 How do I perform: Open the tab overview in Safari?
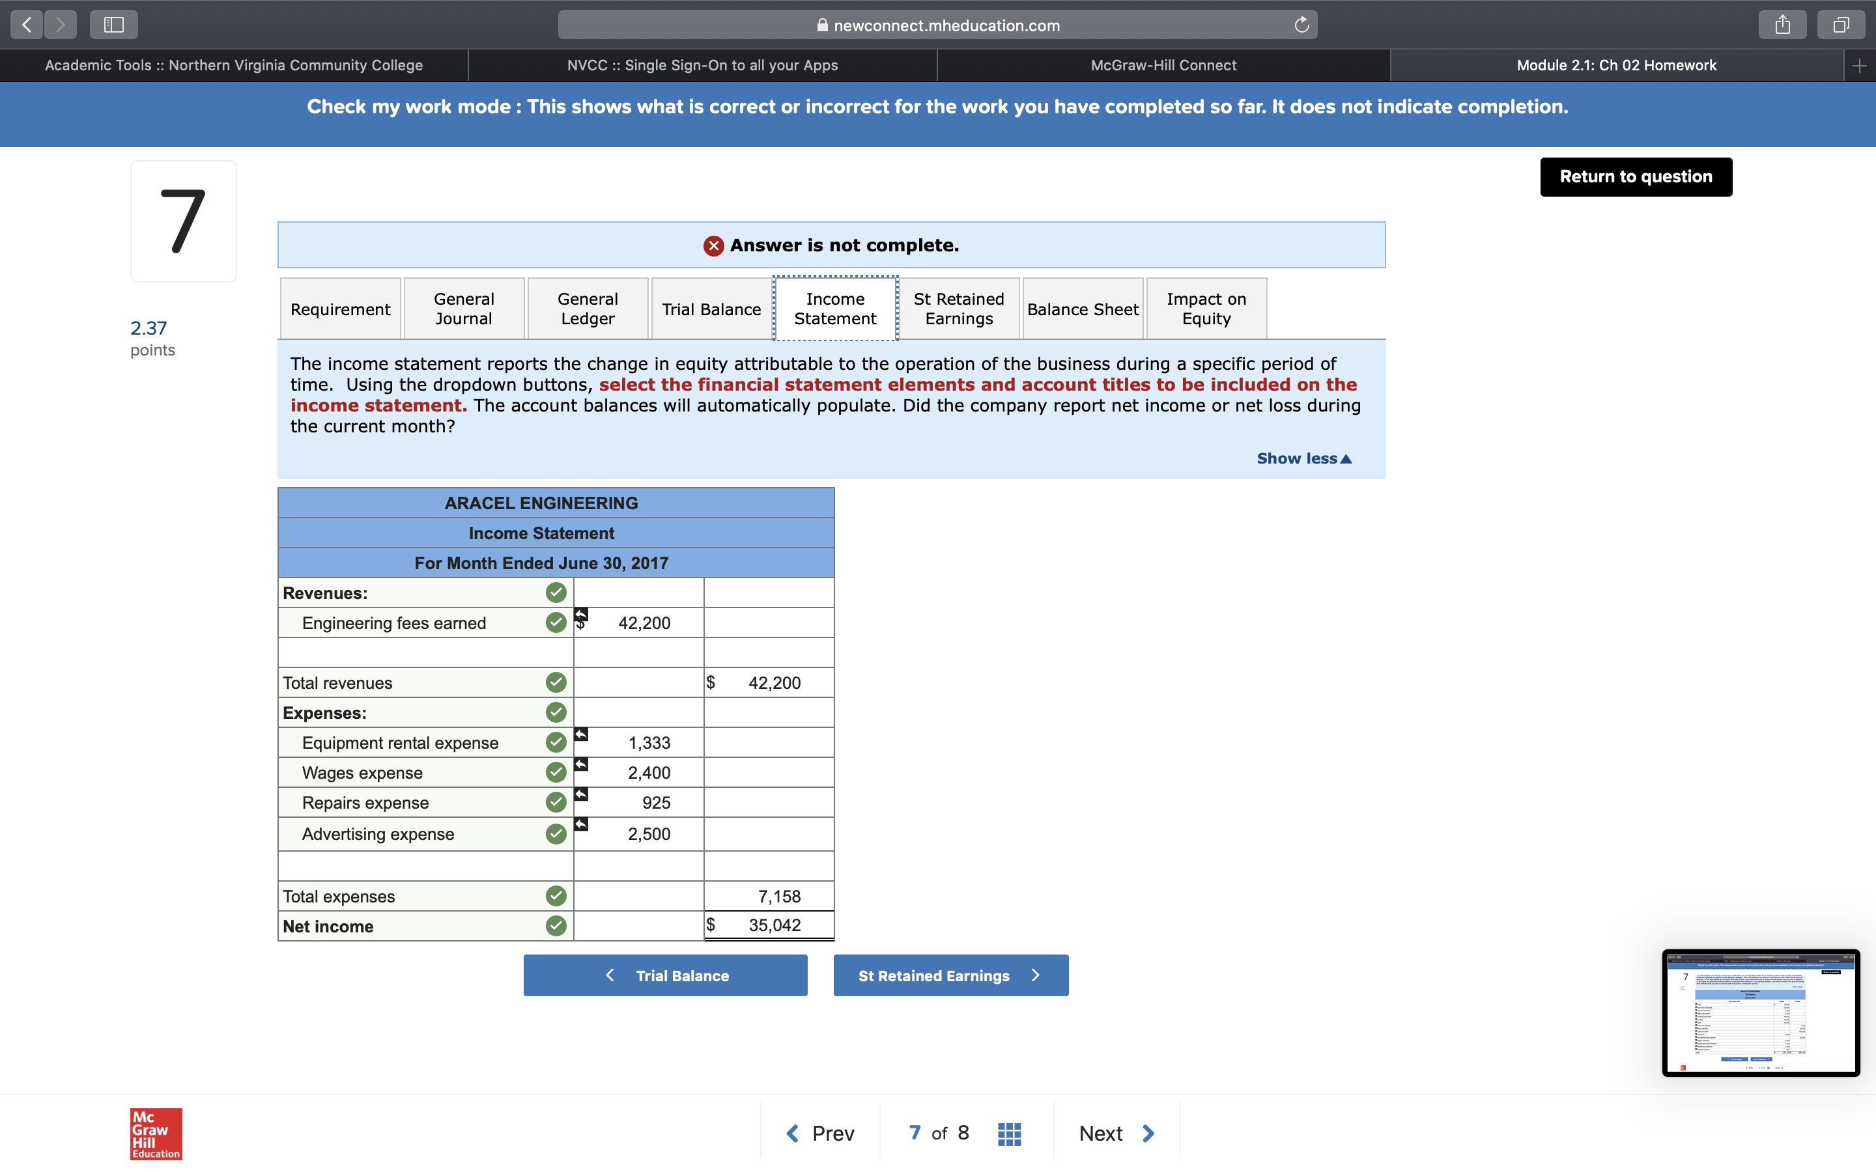1840,24
